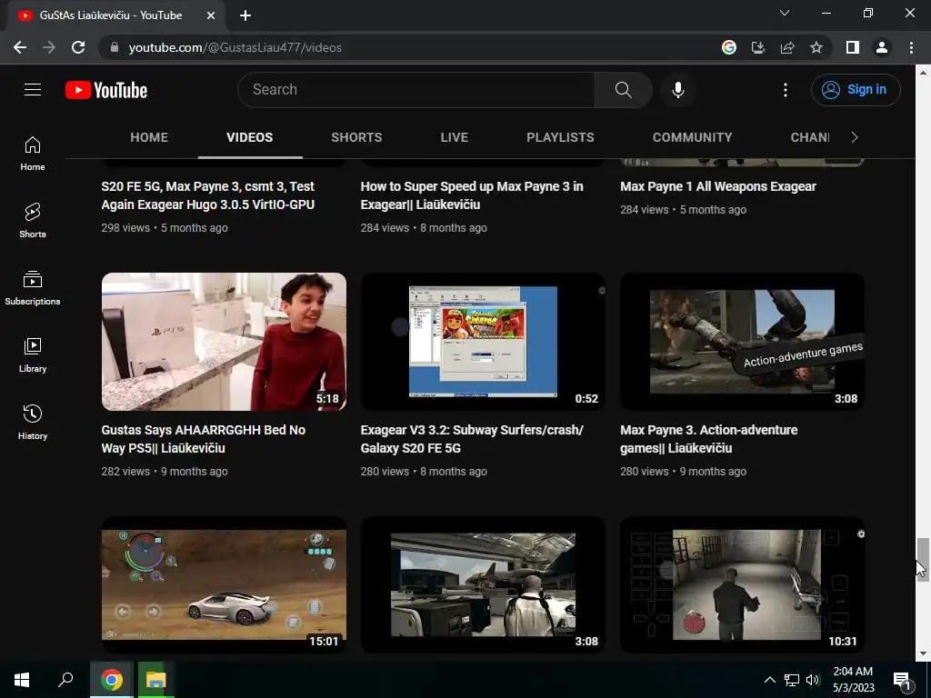Click Chrome in the taskbar
Image resolution: width=931 pixels, height=698 pixels.
(x=111, y=680)
